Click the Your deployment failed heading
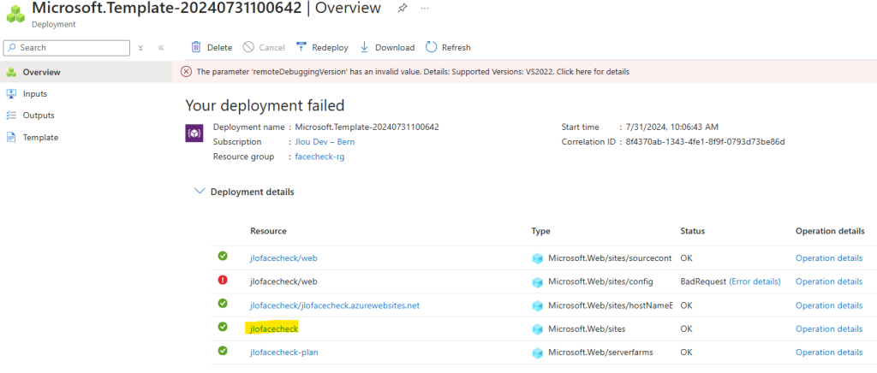The image size is (877, 373). pyautogui.click(x=265, y=105)
